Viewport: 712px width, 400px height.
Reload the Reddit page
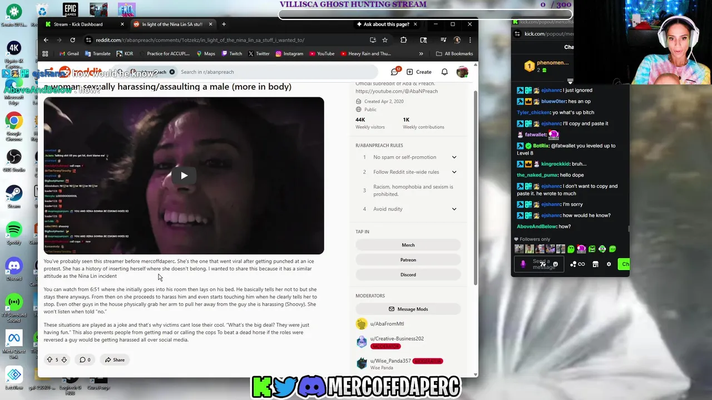pyautogui.click(x=72, y=40)
